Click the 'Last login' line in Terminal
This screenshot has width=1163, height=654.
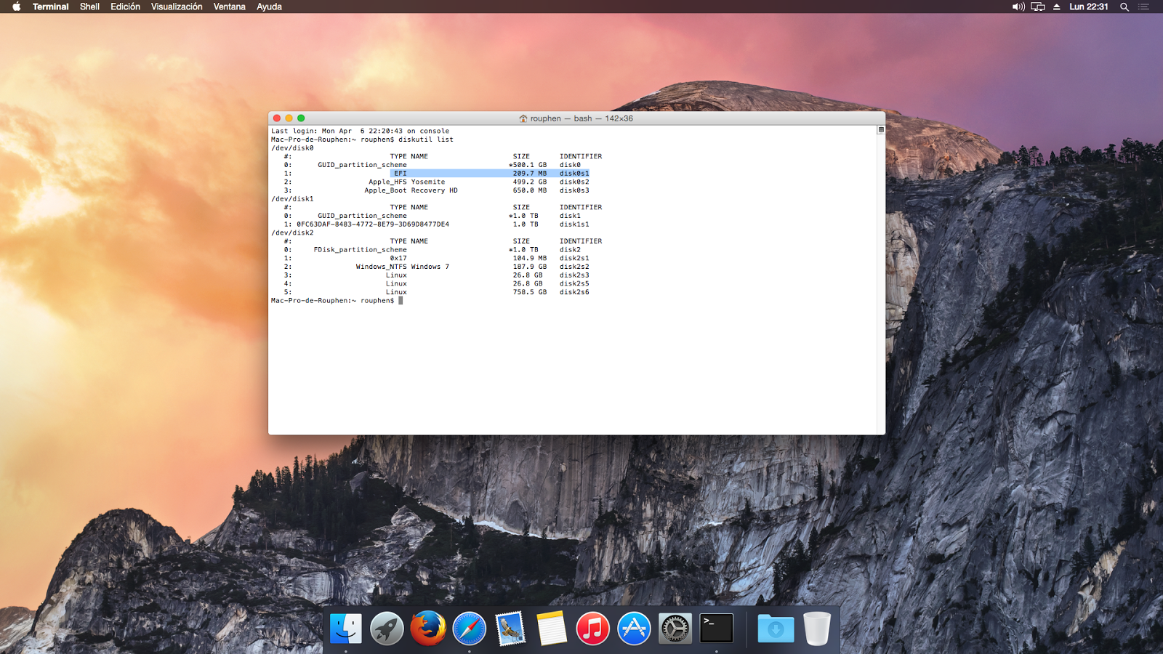(x=361, y=132)
